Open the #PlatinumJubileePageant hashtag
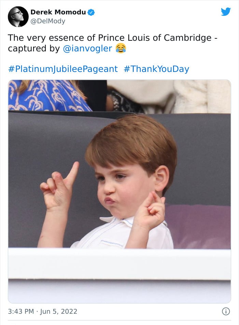Viewport: 239px width, 325px height. coord(63,69)
